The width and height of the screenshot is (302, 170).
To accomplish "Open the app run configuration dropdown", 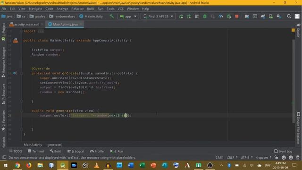I will [x=128, y=17].
